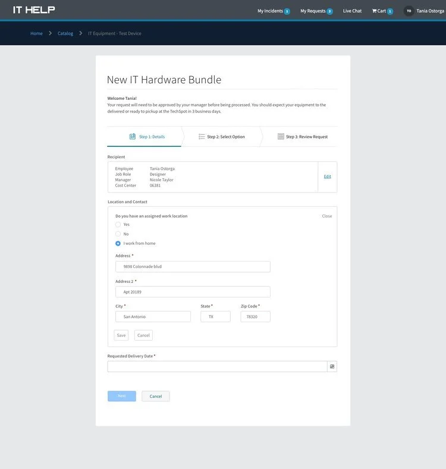Select the Yes radio option

click(x=118, y=224)
